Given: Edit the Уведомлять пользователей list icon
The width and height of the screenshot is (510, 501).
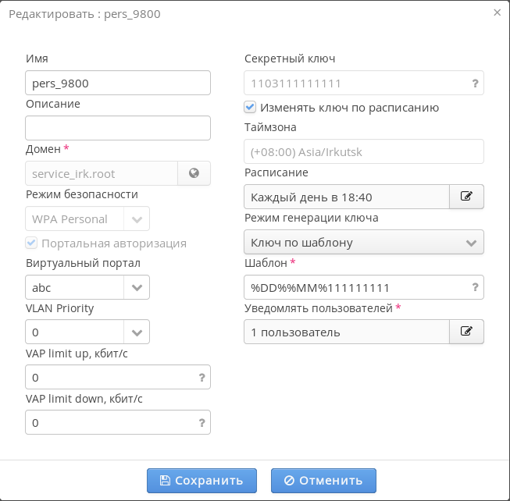Looking at the screenshot, I should pos(466,332).
